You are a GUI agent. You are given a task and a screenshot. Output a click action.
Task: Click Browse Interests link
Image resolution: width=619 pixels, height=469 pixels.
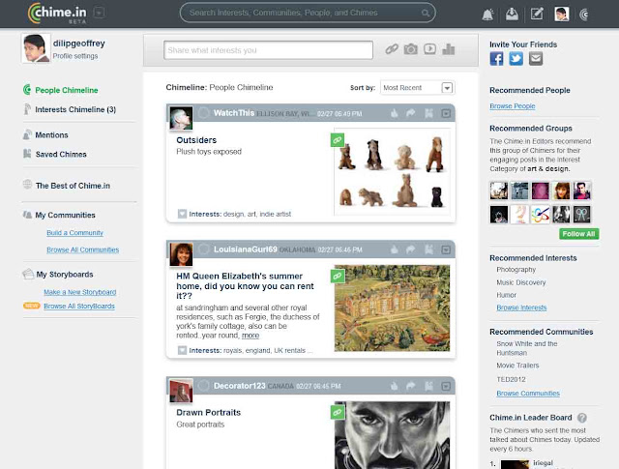[x=521, y=308]
